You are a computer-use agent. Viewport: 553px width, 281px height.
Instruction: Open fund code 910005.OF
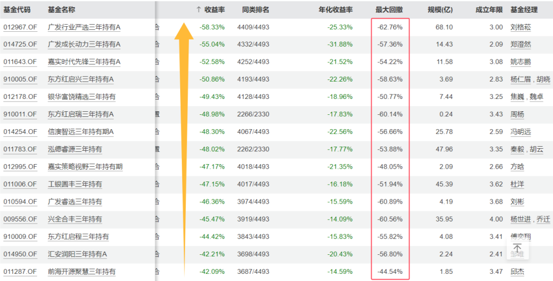click(20, 79)
